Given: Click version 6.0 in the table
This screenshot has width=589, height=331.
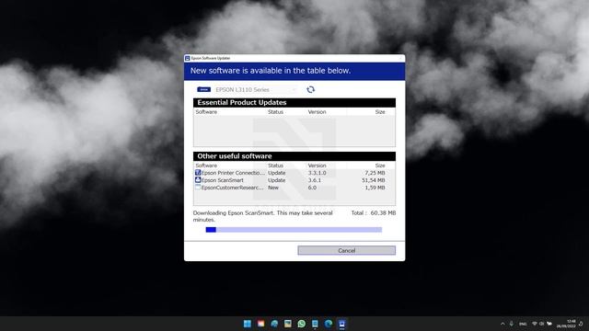Looking at the screenshot, I should click(x=312, y=188).
